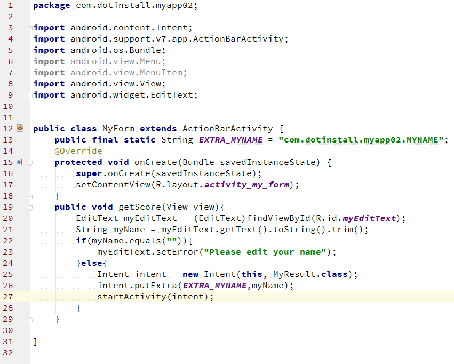This screenshot has width=454, height=364.
Task: Click the myEditText id reference on line 20
Action: click(369, 218)
